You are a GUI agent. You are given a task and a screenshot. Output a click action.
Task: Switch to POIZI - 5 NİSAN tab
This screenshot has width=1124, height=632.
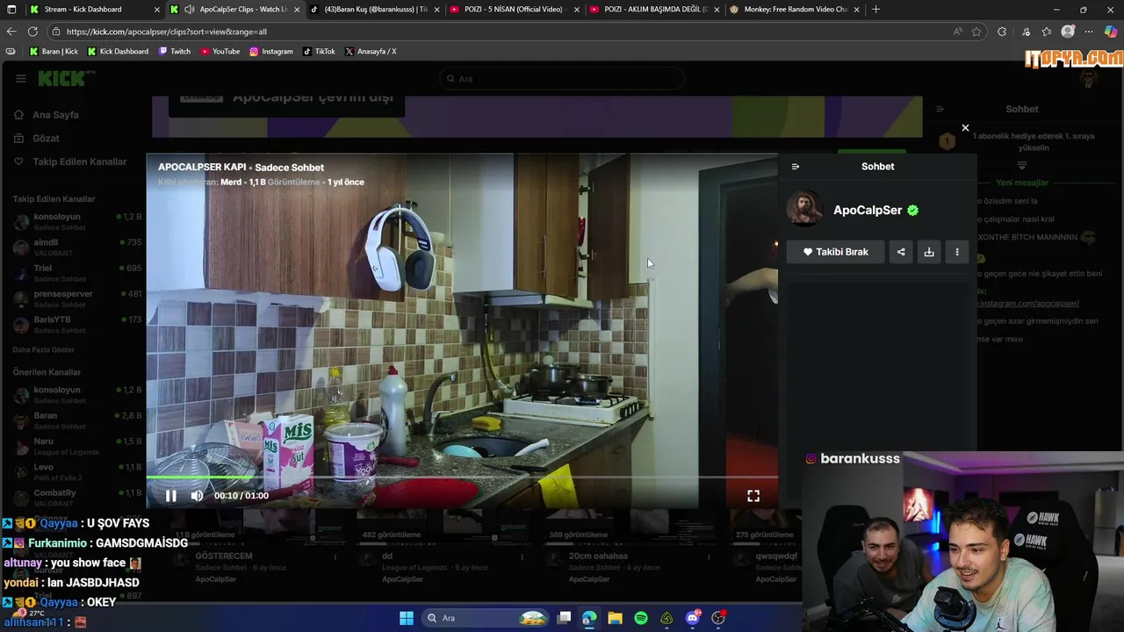click(515, 9)
